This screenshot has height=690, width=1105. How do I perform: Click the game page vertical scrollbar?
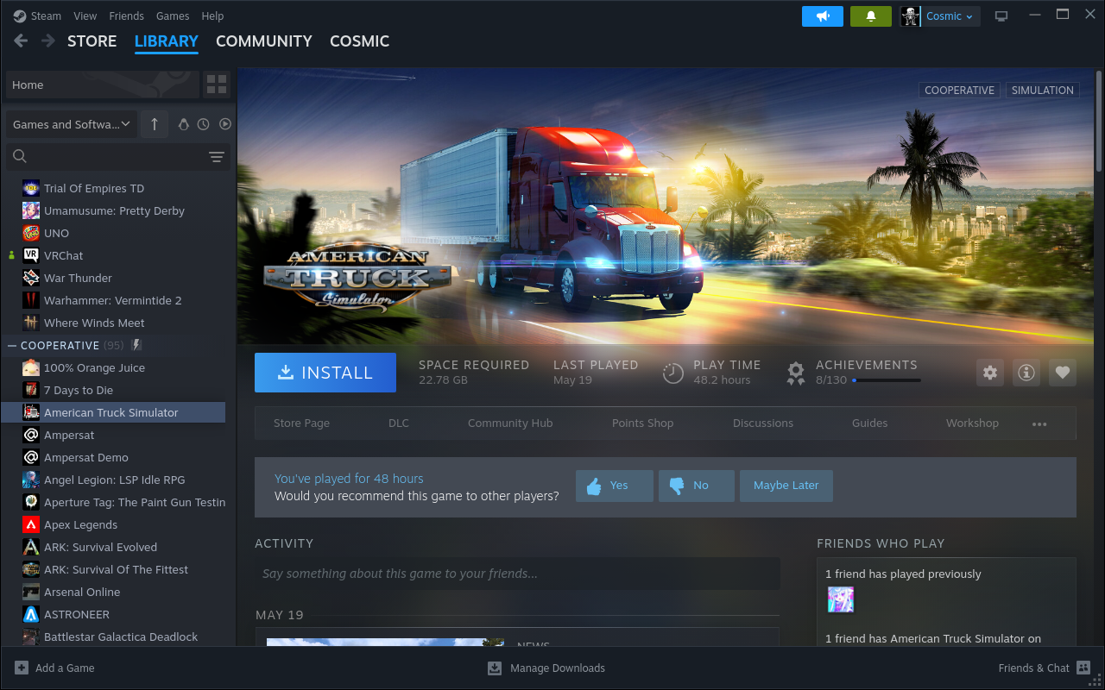click(x=1100, y=121)
